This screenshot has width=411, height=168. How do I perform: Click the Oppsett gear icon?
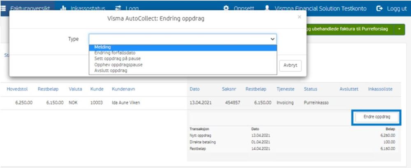tap(226, 8)
